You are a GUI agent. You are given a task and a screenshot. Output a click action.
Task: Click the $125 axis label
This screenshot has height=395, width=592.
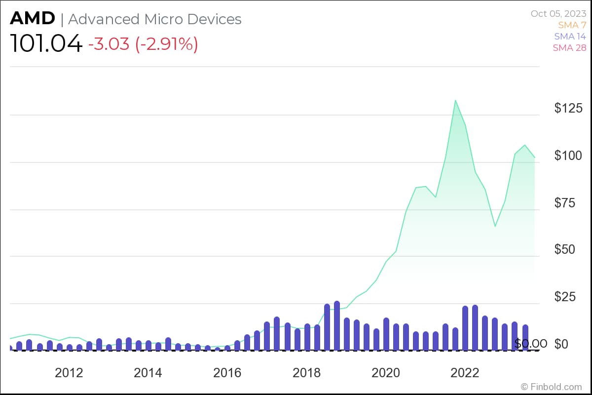click(568, 108)
